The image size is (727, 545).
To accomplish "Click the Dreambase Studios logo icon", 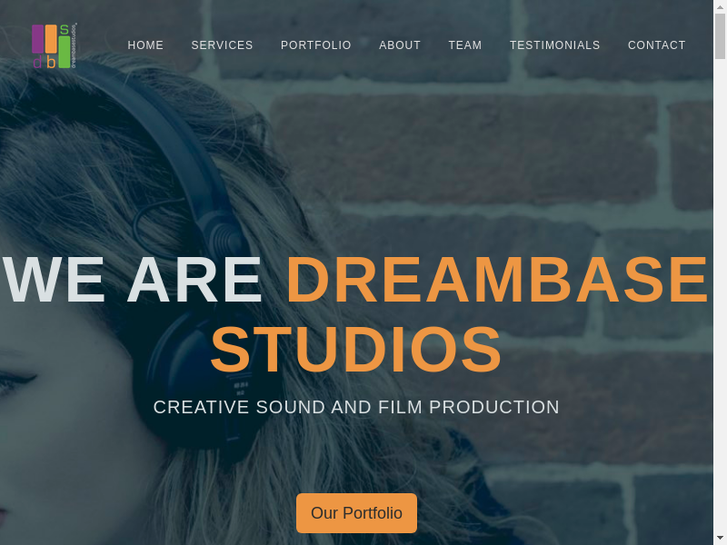I will pyautogui.click(x=55, y=45).
